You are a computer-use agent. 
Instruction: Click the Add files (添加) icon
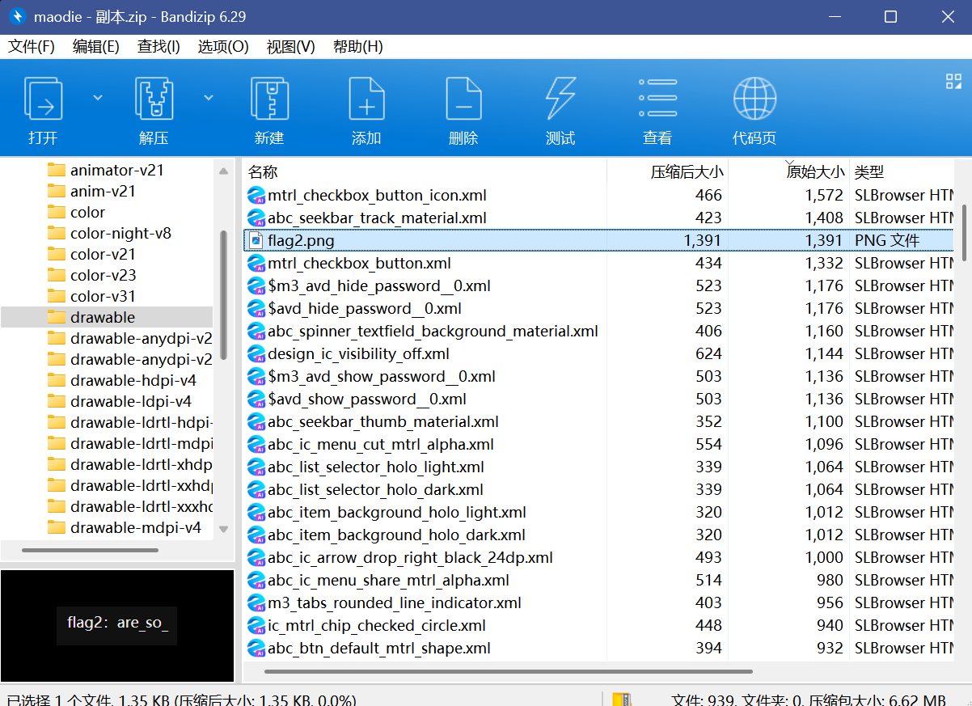coord(366,99)
